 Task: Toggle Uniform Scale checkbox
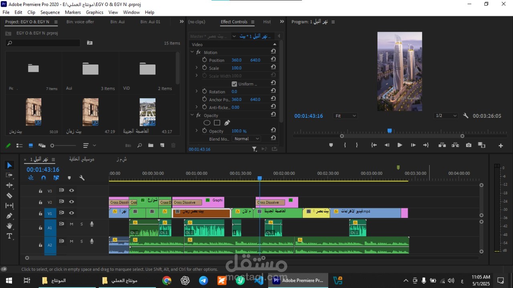tap(234, 84)
